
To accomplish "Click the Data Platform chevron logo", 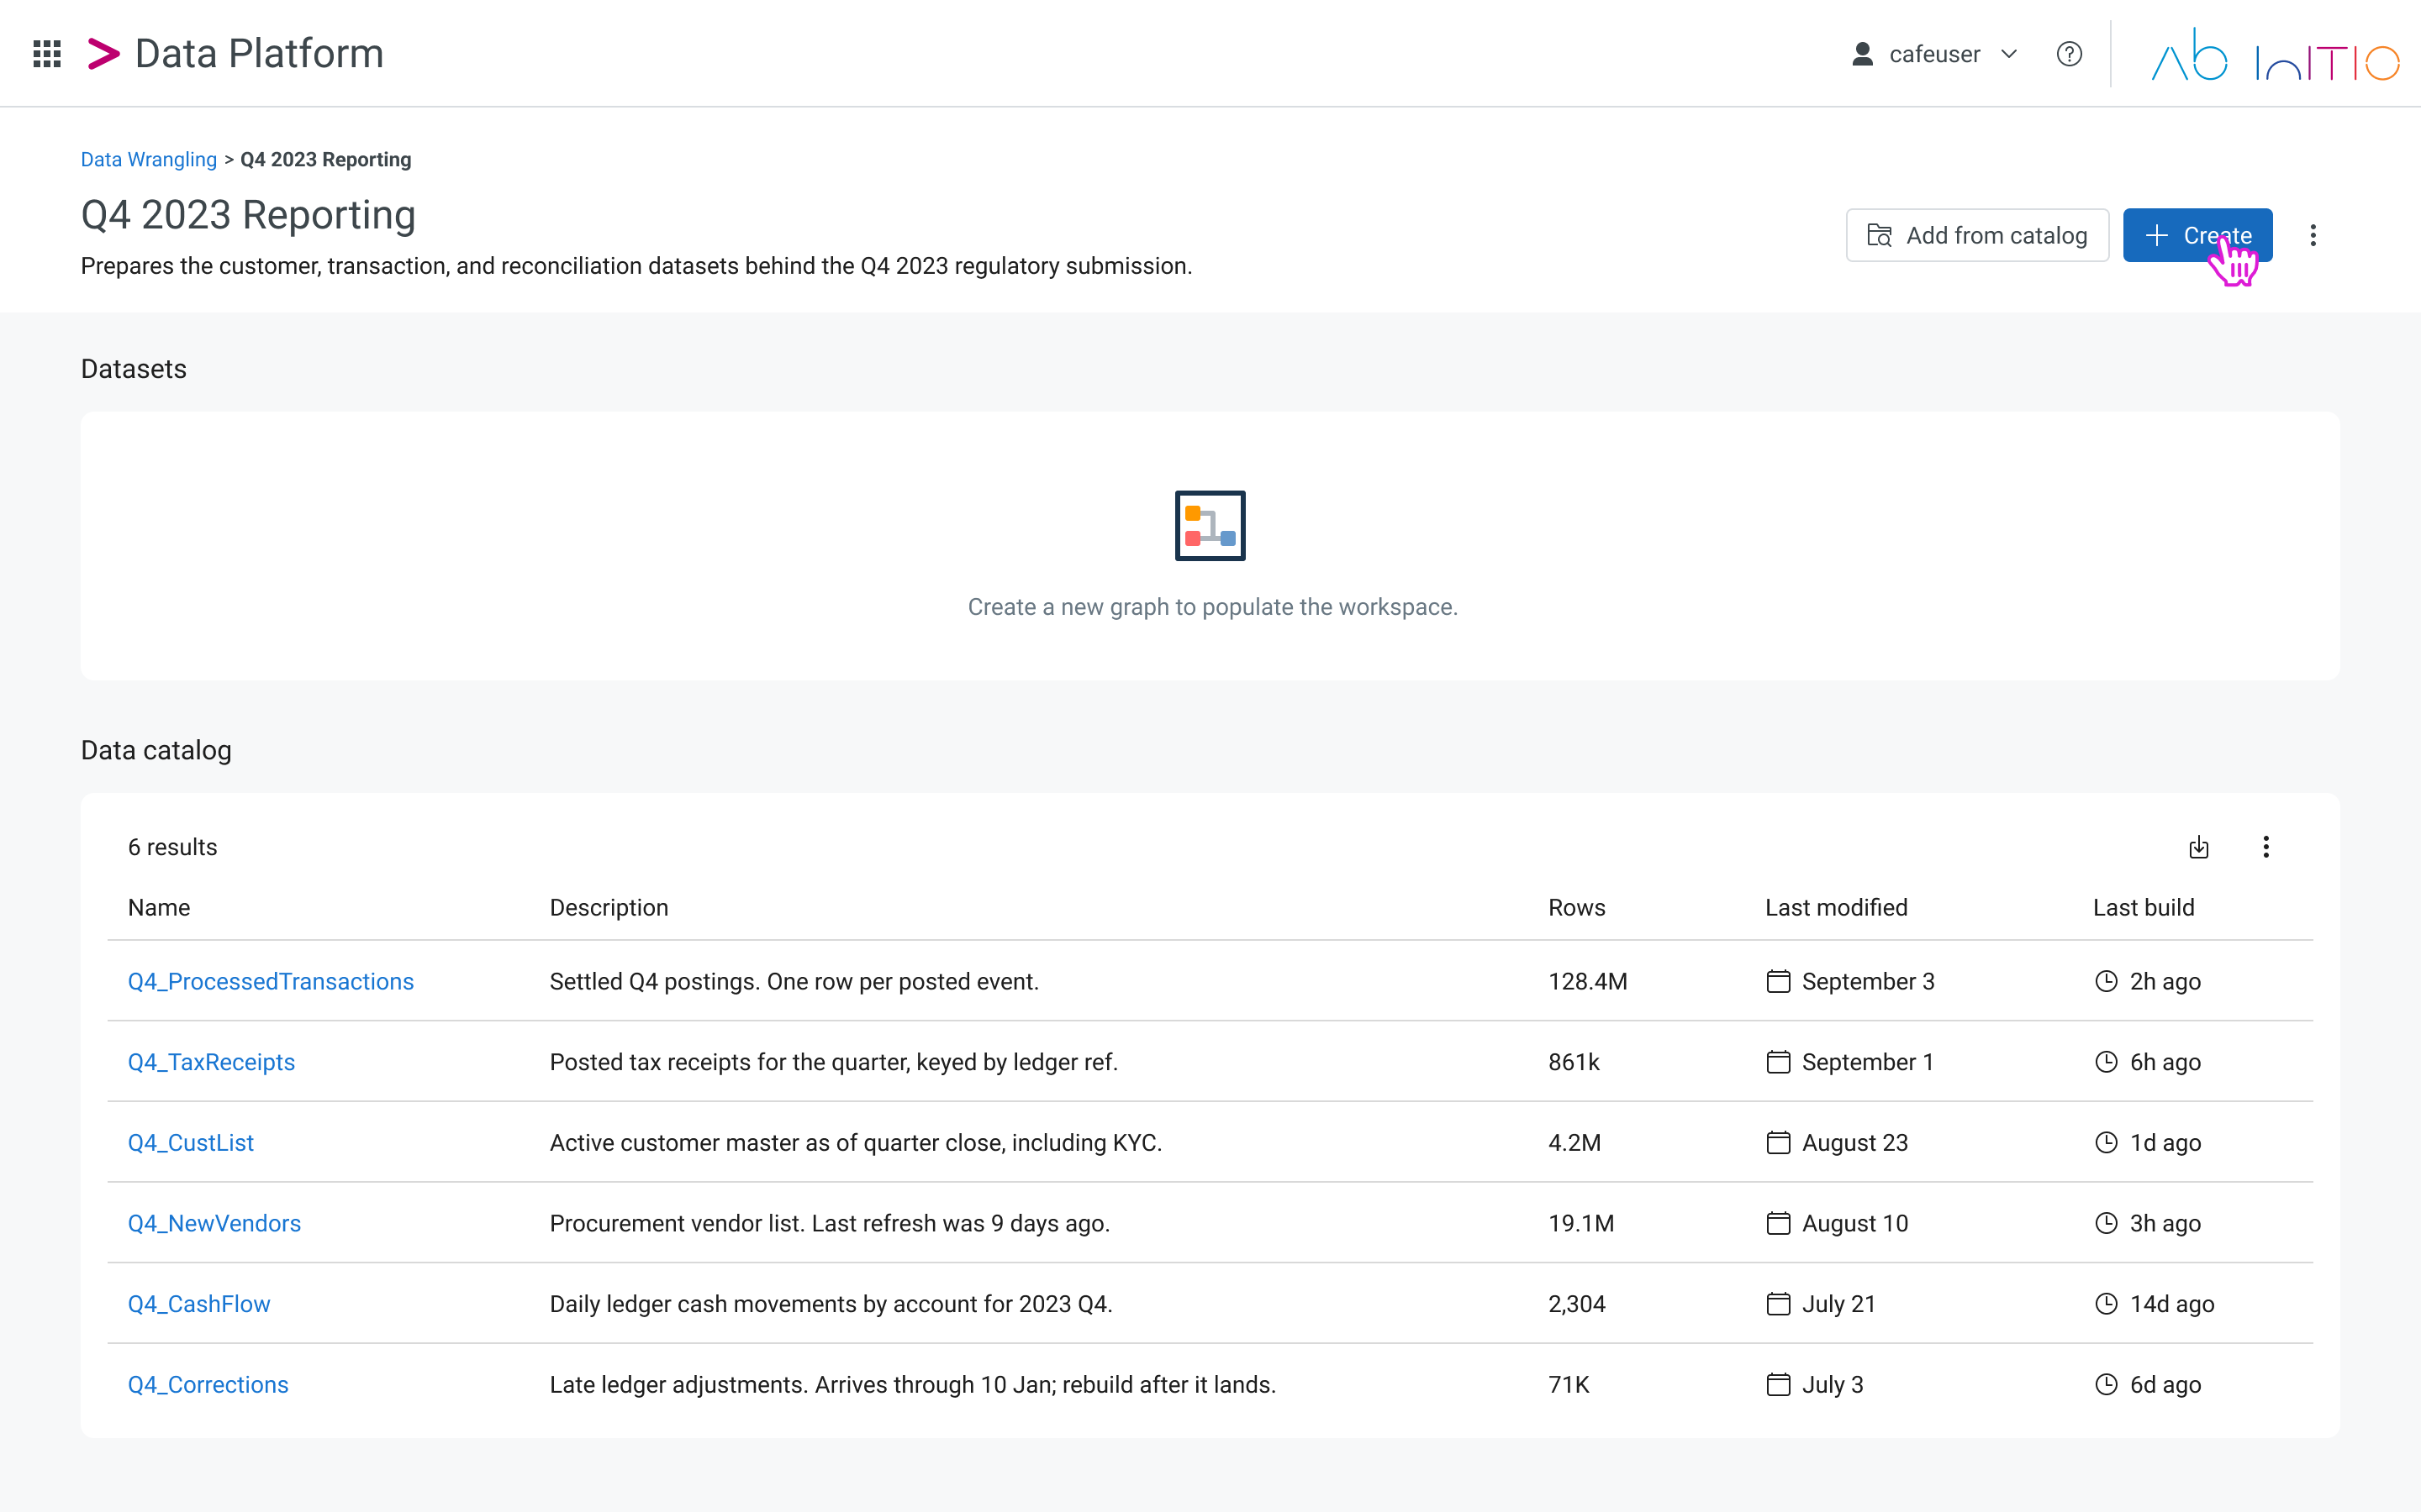I will (x=104, y=54).
